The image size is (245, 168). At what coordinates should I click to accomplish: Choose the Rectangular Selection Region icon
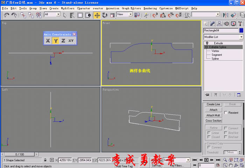tap(80, 15)
